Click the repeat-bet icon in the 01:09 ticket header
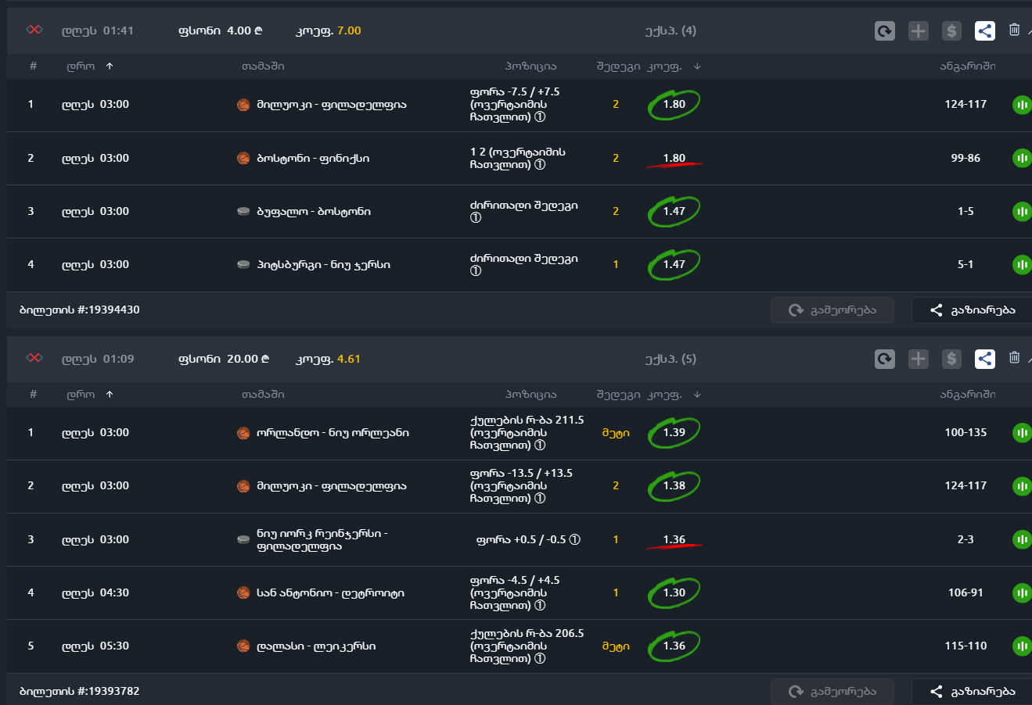The image size is (1032, 705). coord(884,360)
